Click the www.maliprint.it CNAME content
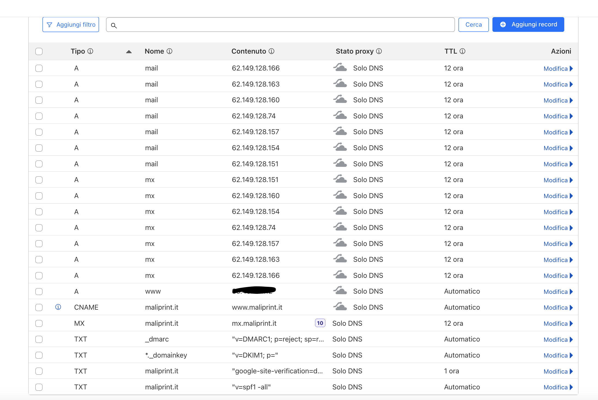The height and width of the screenshot is (400, 598). coord(257,307)
